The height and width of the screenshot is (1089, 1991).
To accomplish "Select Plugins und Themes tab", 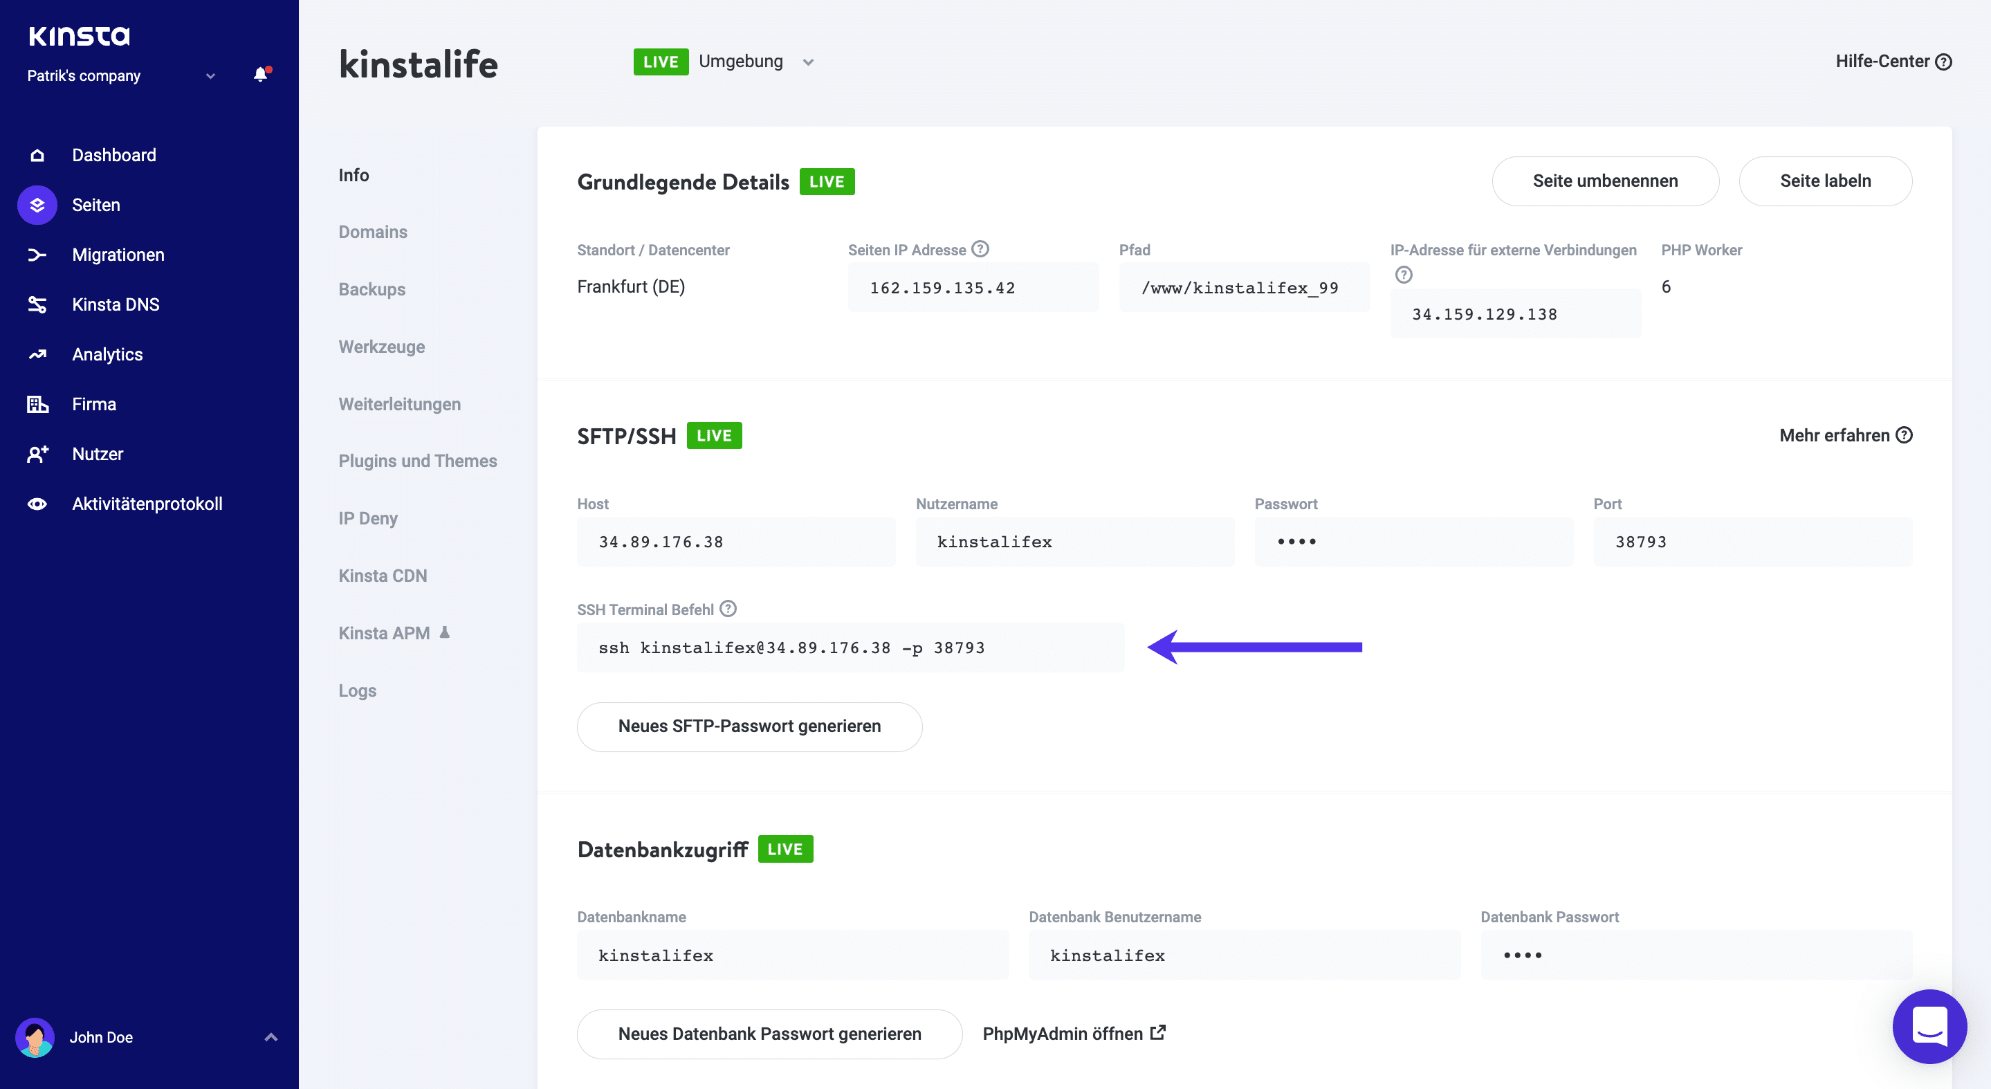I will point(417,461).
